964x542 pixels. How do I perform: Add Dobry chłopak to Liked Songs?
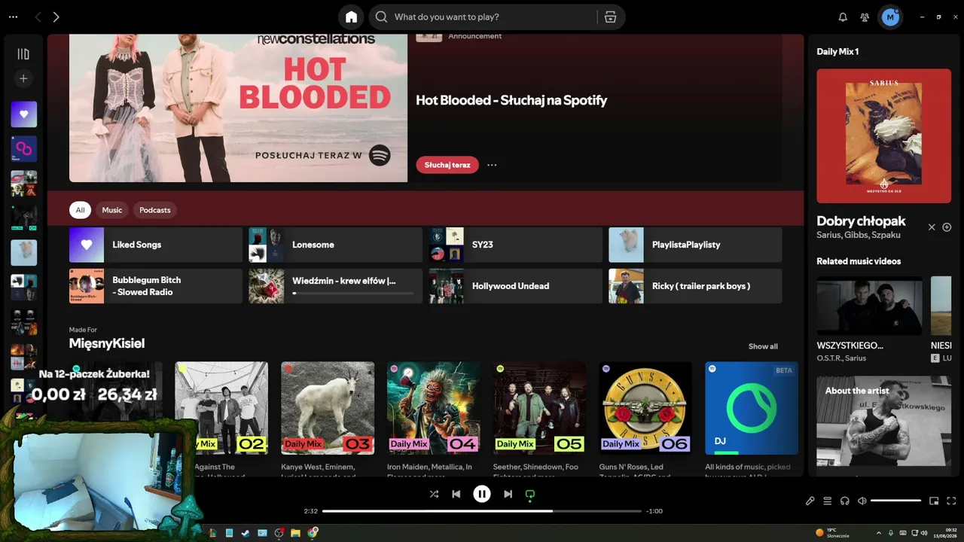click(947, 227)
